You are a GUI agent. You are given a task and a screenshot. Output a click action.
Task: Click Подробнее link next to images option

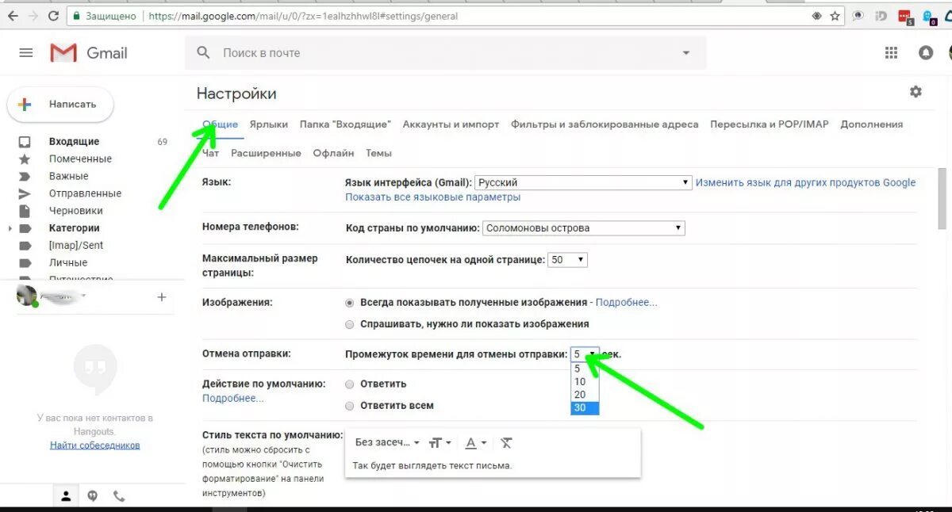tap(626, 303)
